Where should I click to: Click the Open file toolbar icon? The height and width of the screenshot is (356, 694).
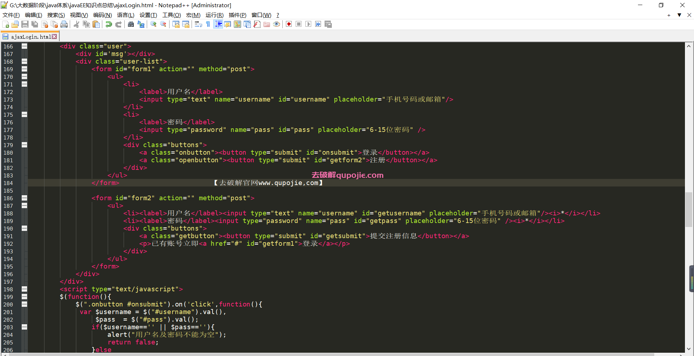(x=15, y=24)
